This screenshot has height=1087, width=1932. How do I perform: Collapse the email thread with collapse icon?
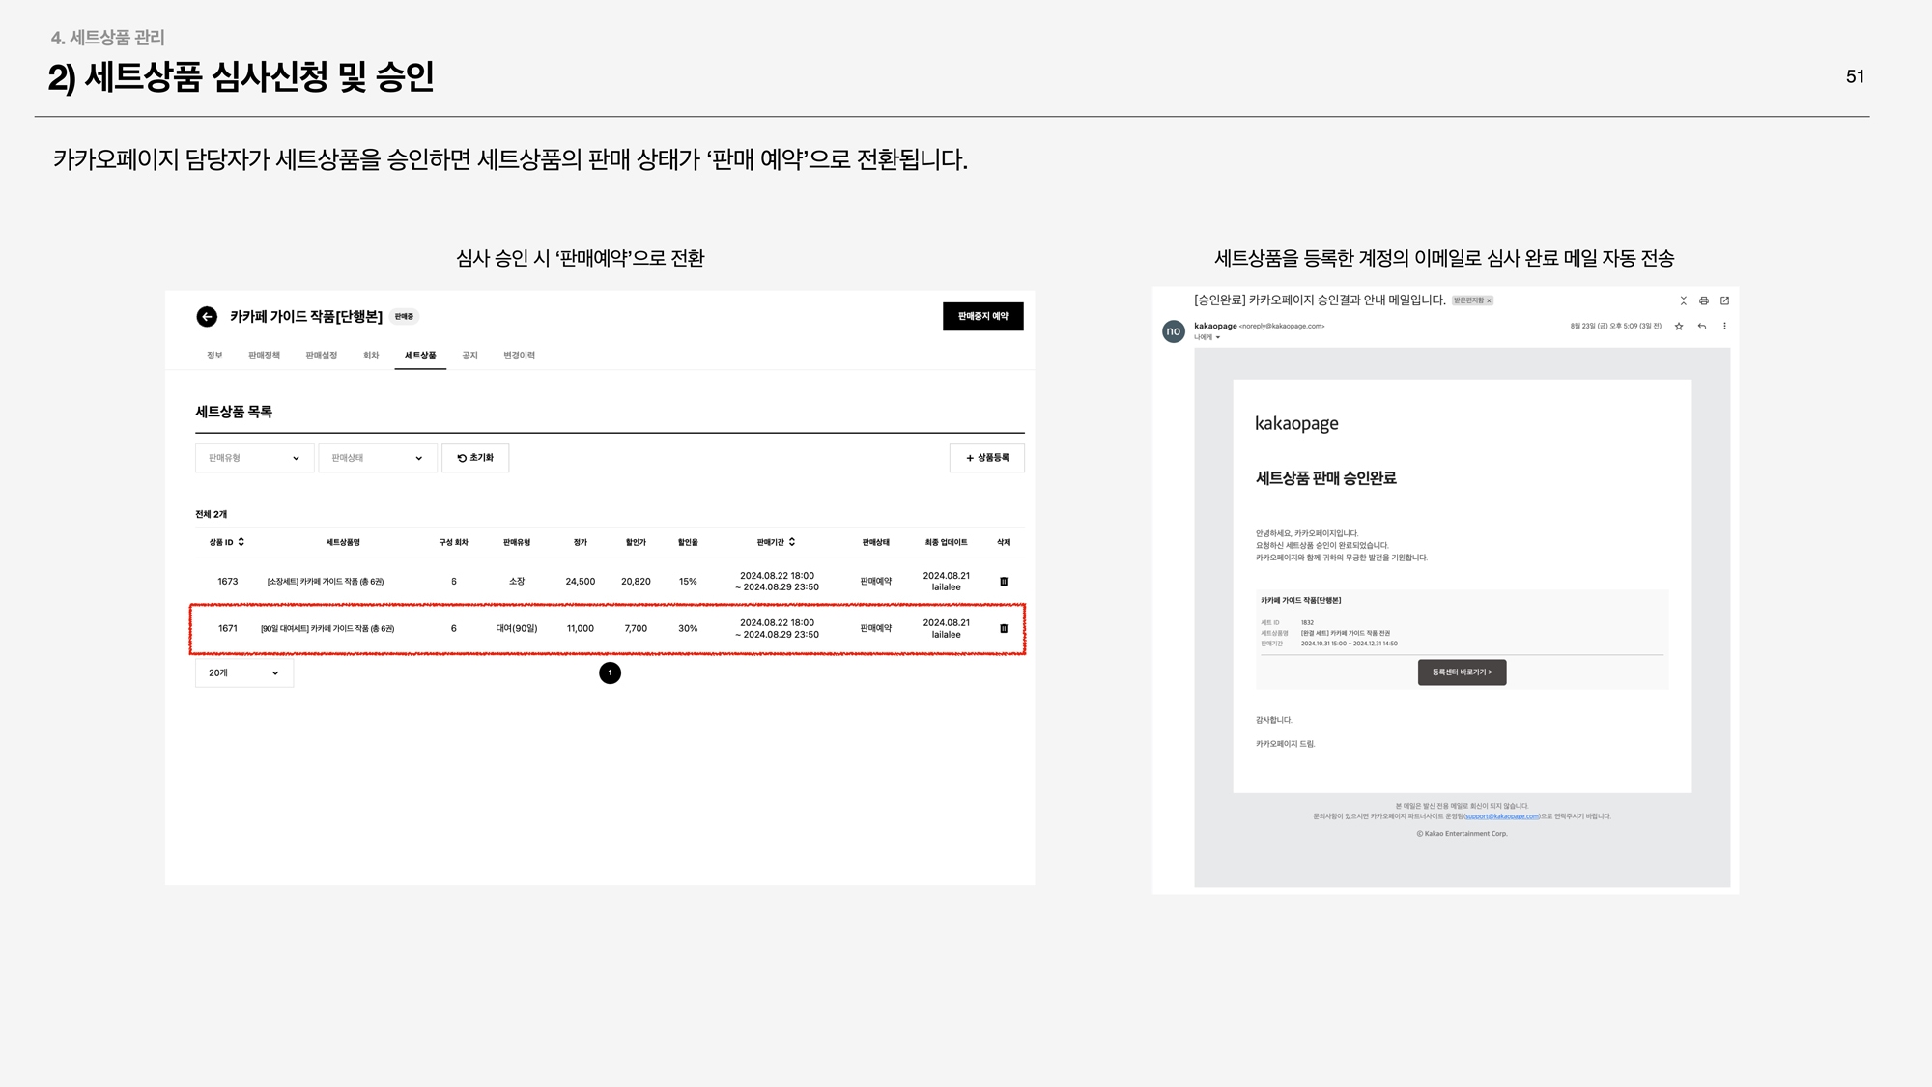point(1683,300)
